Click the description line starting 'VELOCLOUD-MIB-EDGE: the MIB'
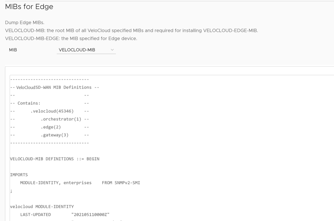Viewport: 334px width, 221px height. [x=71, y=38]
